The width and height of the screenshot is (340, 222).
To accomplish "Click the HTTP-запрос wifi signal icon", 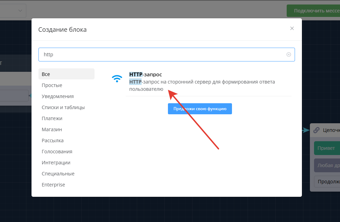I will coord(117,79).
